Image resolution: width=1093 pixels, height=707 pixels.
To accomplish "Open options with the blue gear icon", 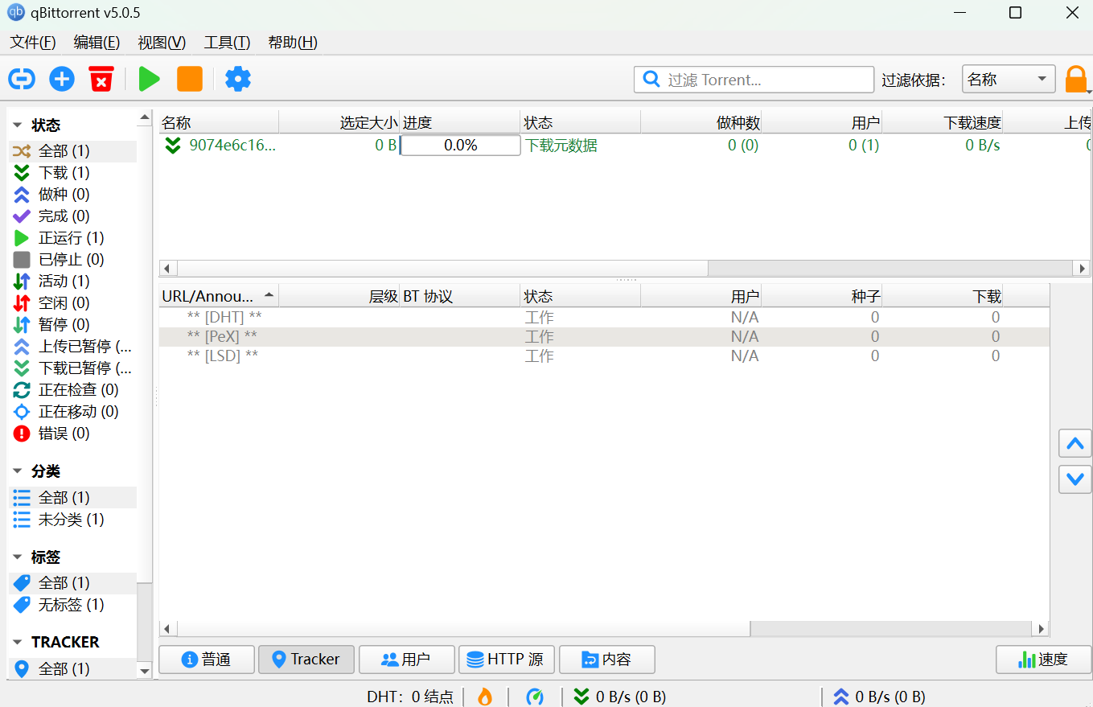I will click(238, 79).
